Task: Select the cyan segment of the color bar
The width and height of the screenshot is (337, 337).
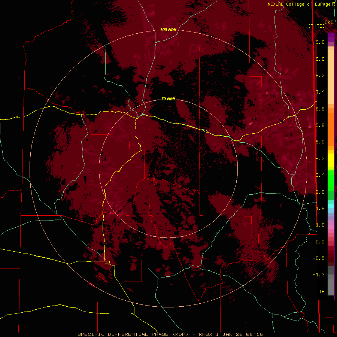Action: click(x=331, y=206)
